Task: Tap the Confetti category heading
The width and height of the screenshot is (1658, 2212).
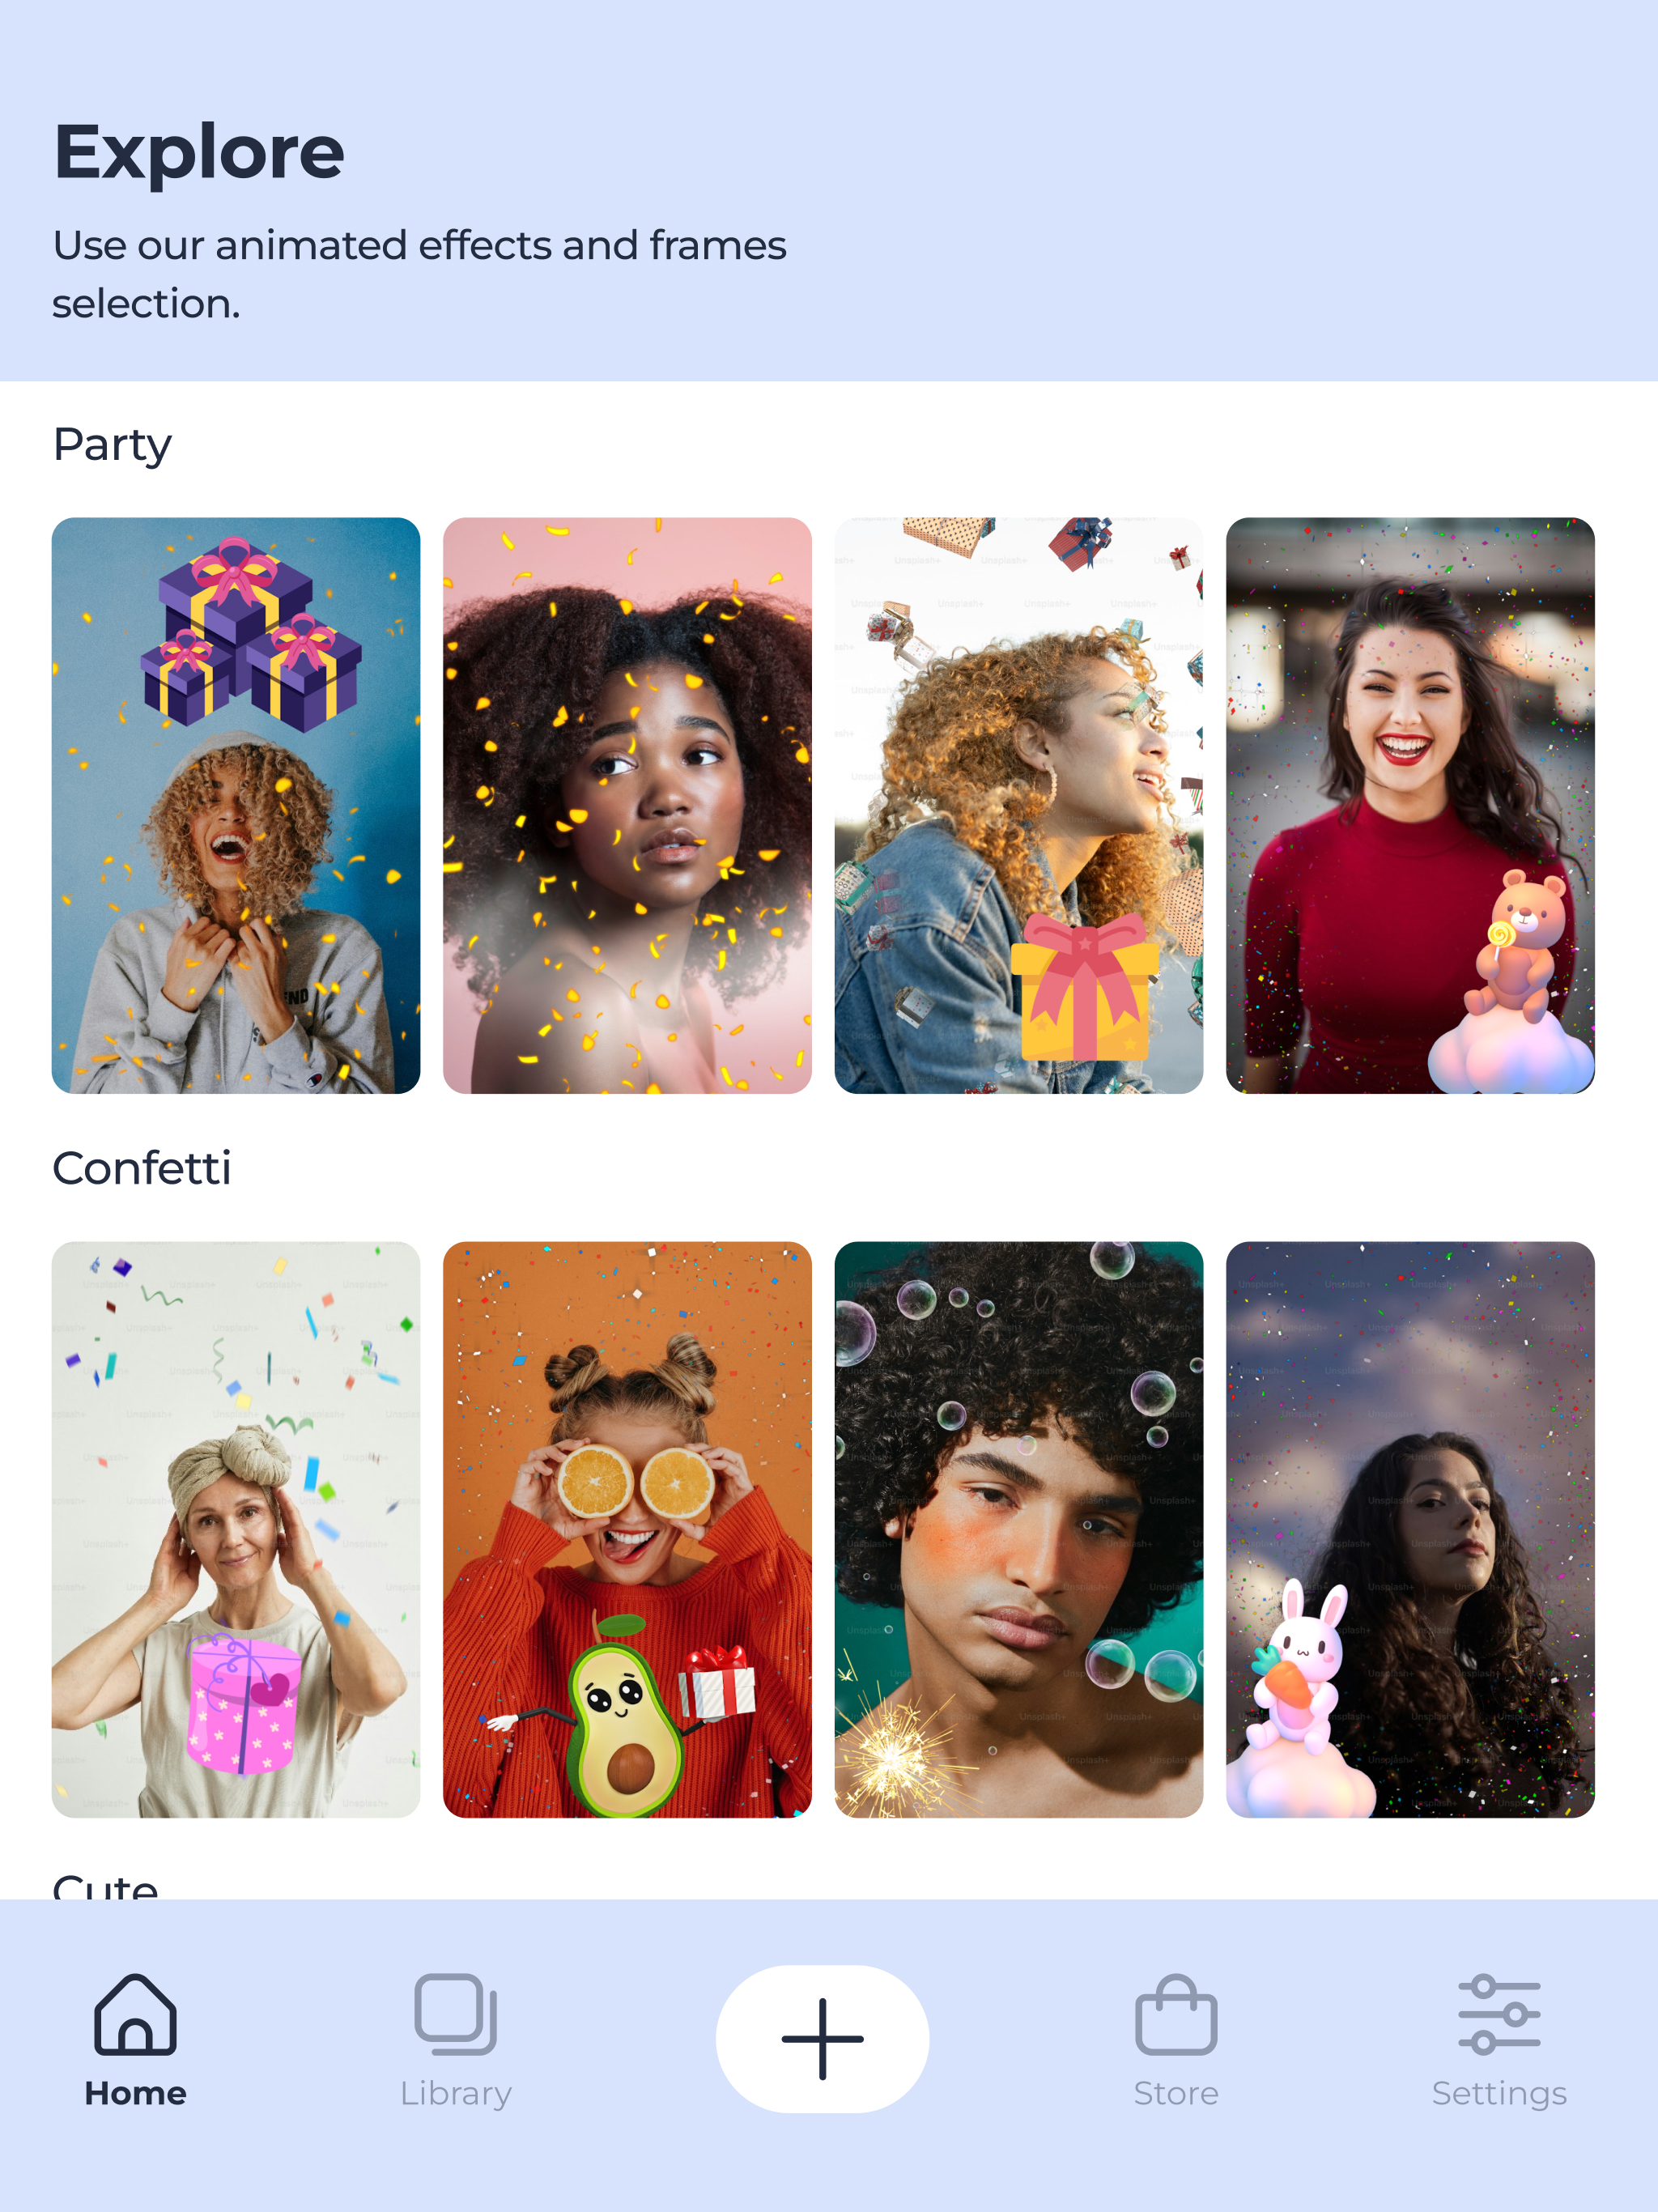Action: pos(142,1168)
